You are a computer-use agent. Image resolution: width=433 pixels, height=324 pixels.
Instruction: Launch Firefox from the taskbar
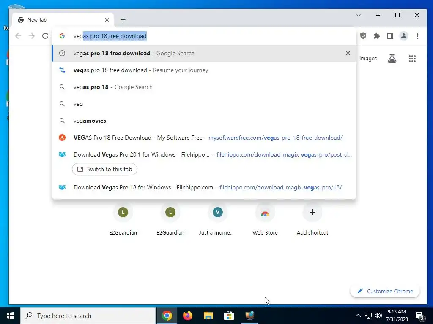coord(187,316)
